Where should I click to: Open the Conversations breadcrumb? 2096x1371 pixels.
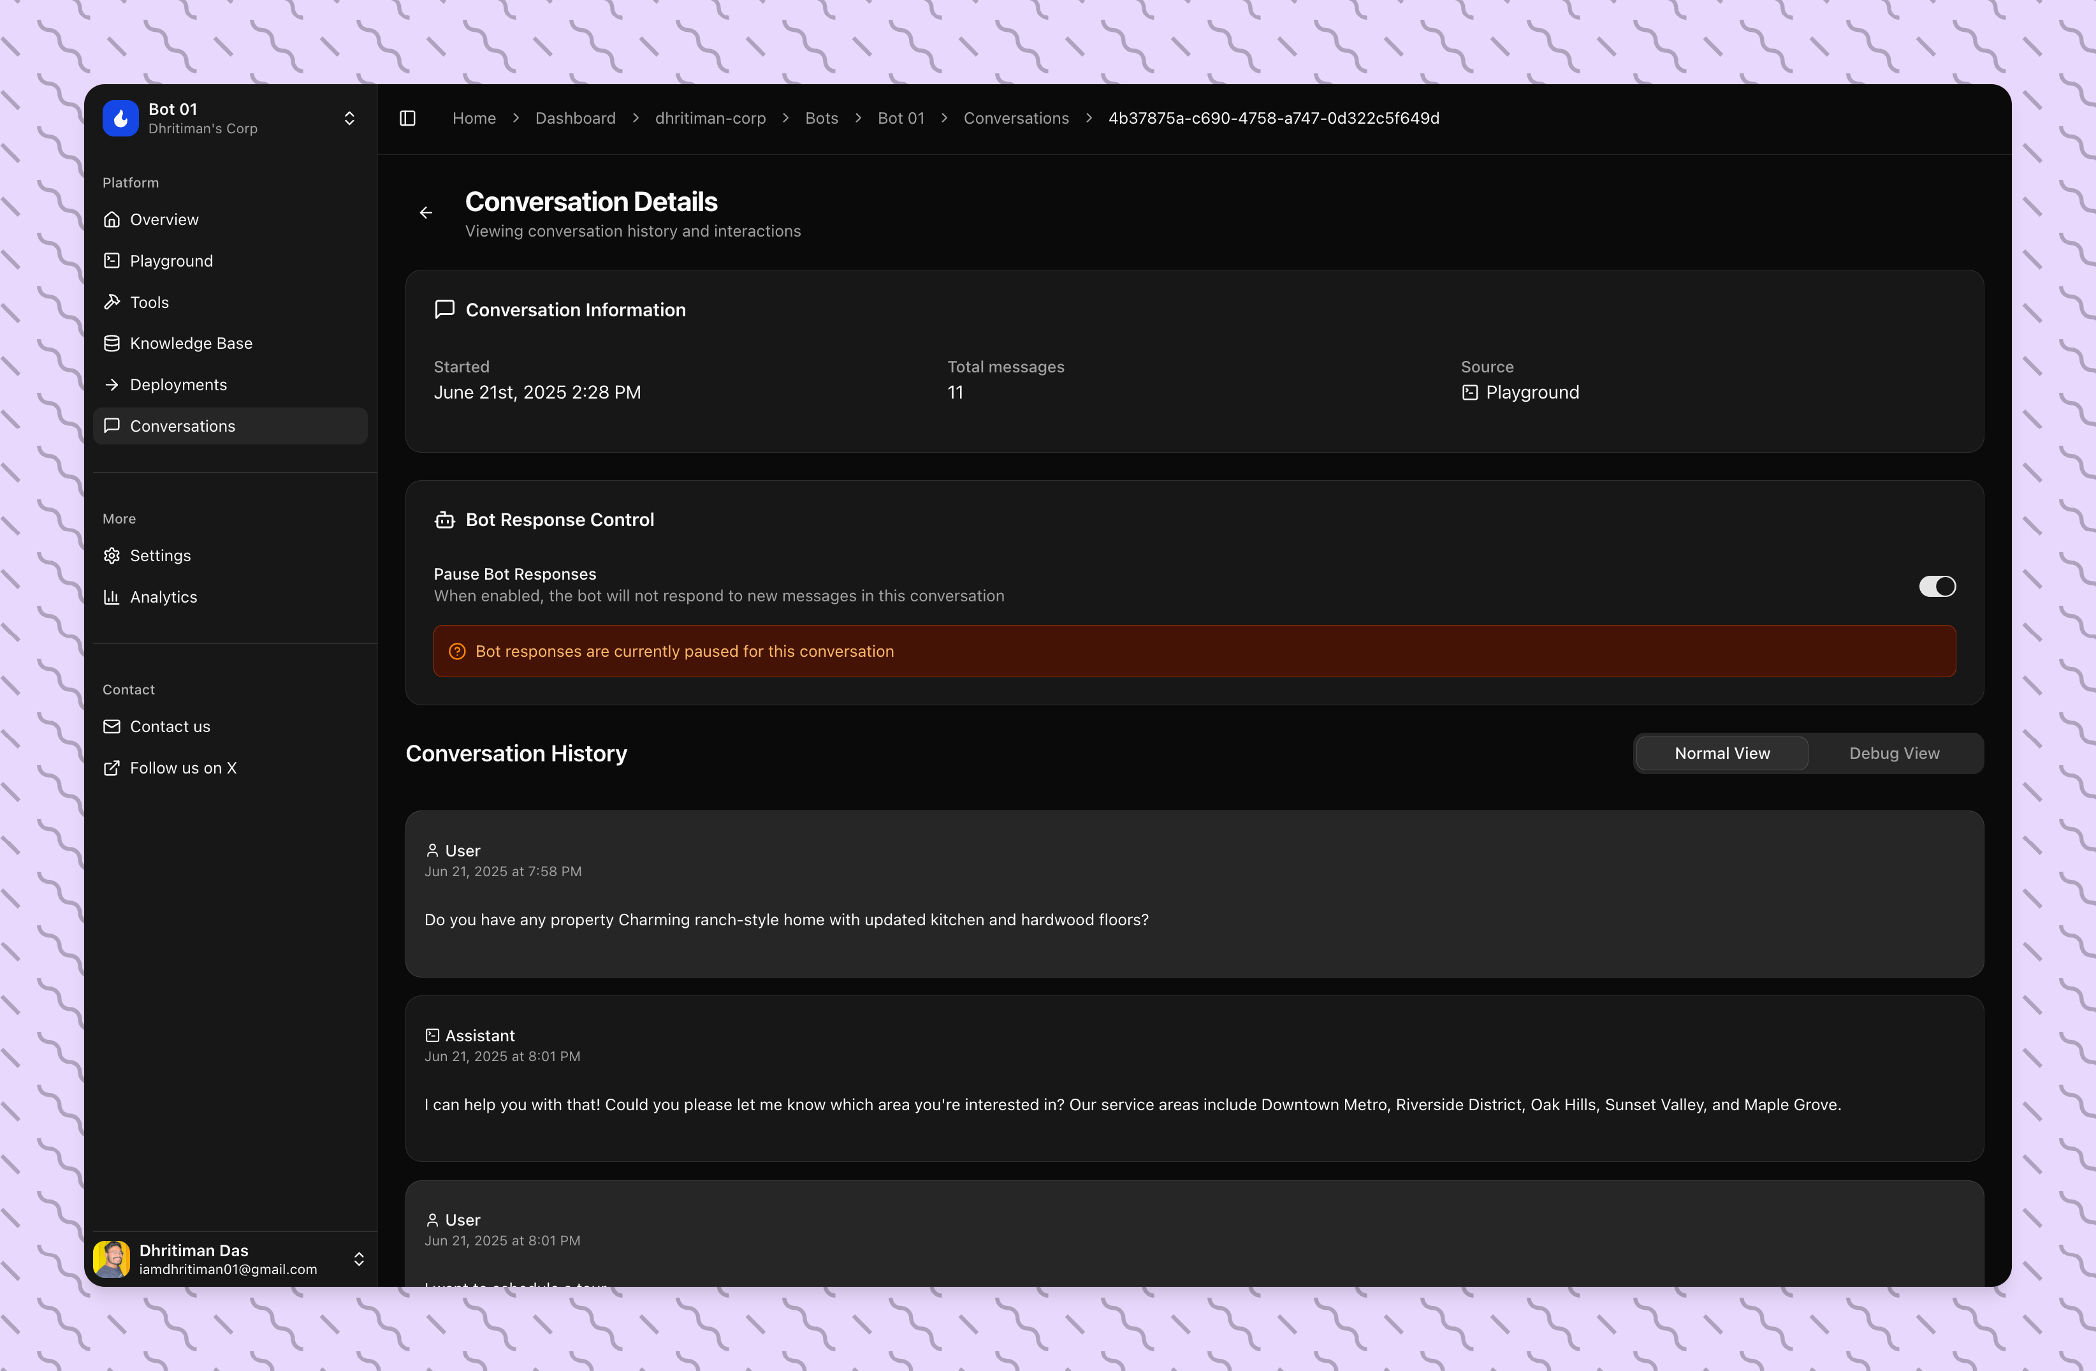coord(1015,118)
